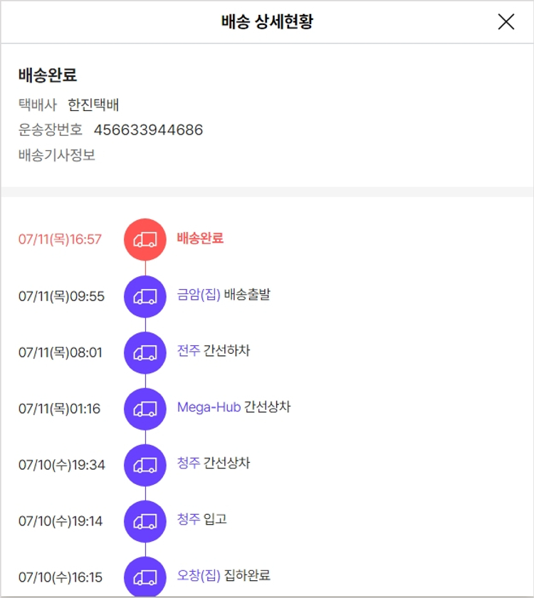
Task: Close the 배송 상세현황 dialog
Action: tap(506, 22)
